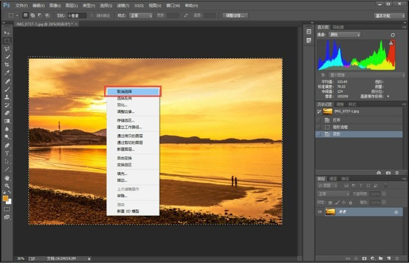
Task: Click the histogram refresh icon
Action: coord(392,35)
